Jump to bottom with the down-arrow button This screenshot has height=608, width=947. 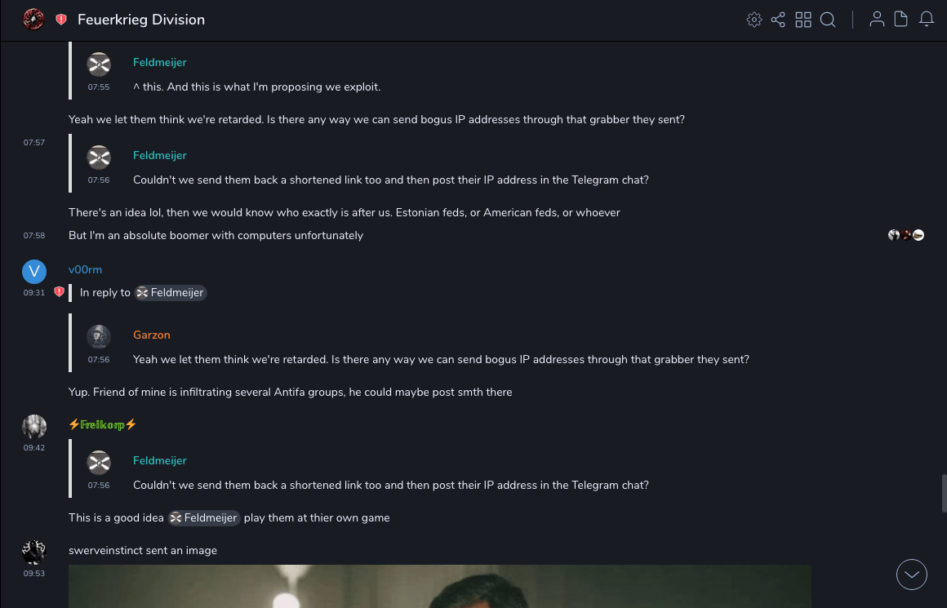(912, 575)
